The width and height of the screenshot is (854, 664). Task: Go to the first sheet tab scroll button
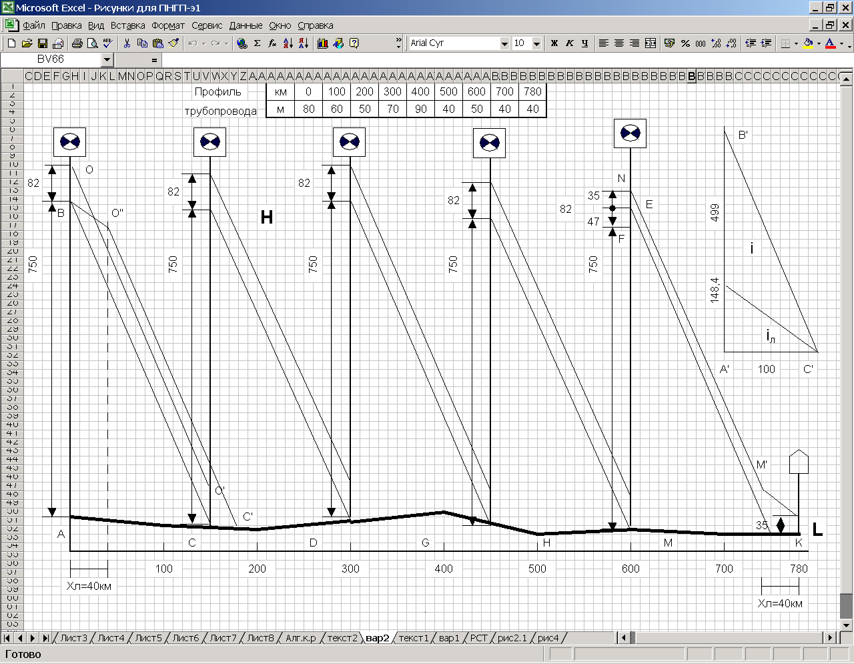coord(7,638)
